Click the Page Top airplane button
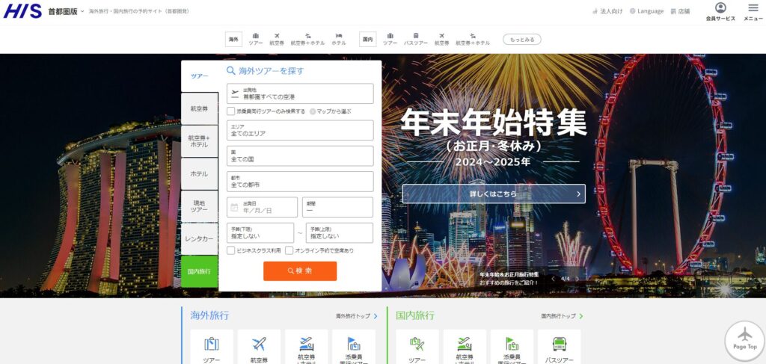This screenshot has width=766, height=364. (x=744, y=339)
